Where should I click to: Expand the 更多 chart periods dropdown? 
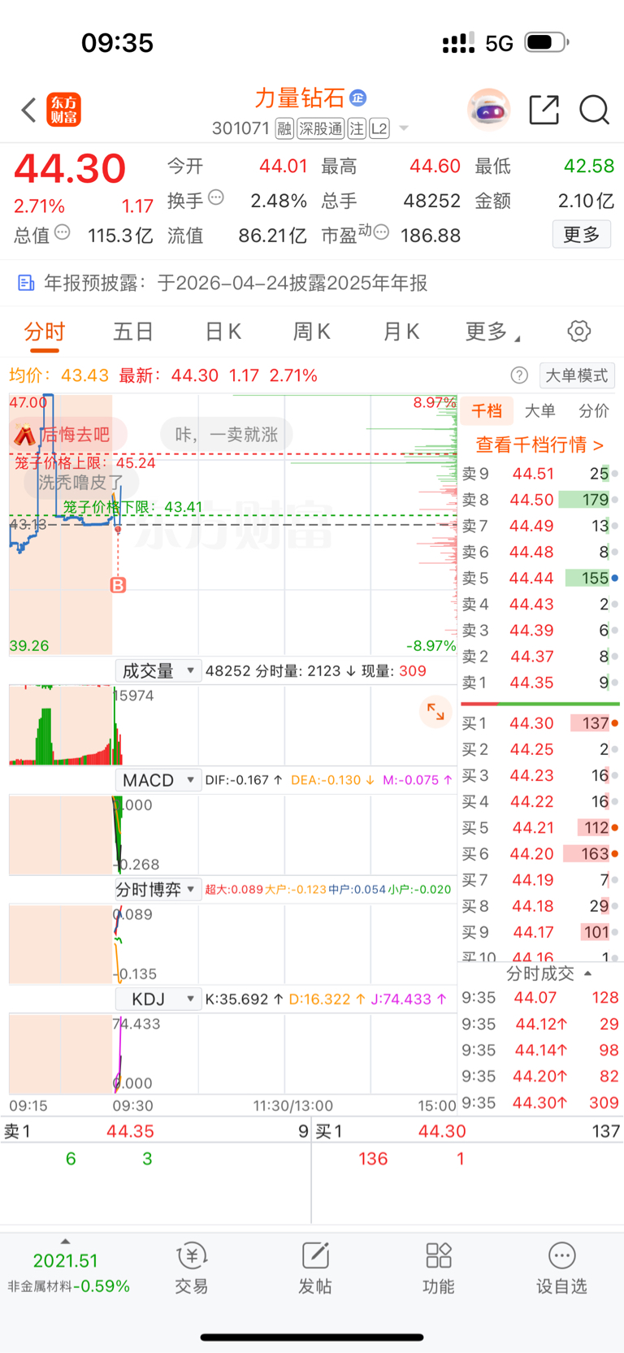coord(492,332)
